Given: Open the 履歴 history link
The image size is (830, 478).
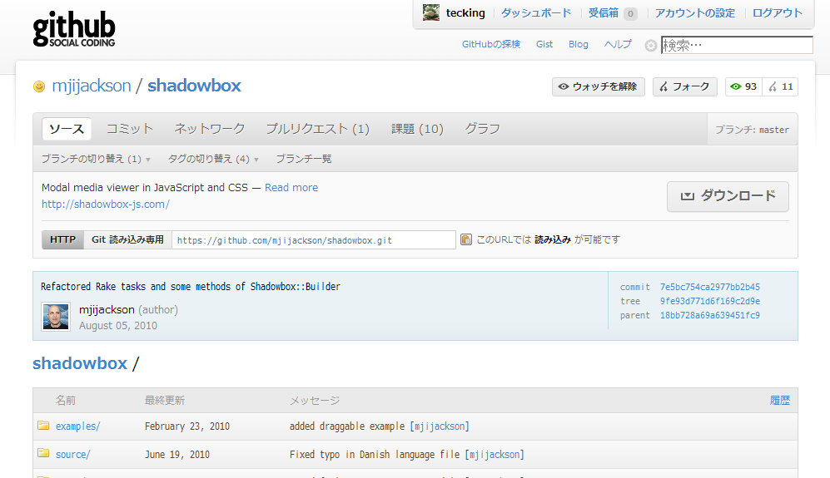Looking at the screenshot, I should 780,400.
